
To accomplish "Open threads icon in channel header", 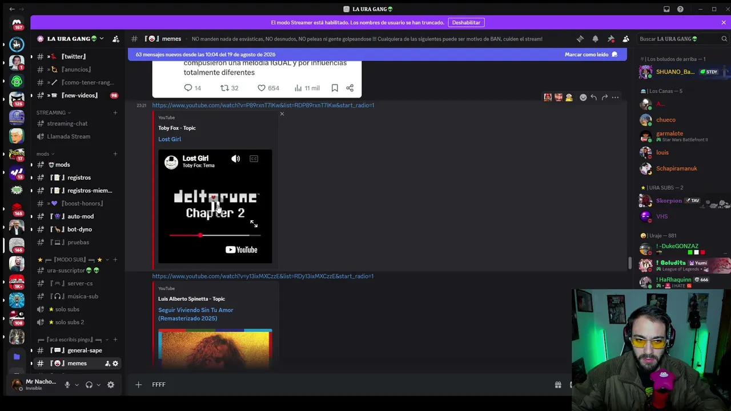I will 580,39.
